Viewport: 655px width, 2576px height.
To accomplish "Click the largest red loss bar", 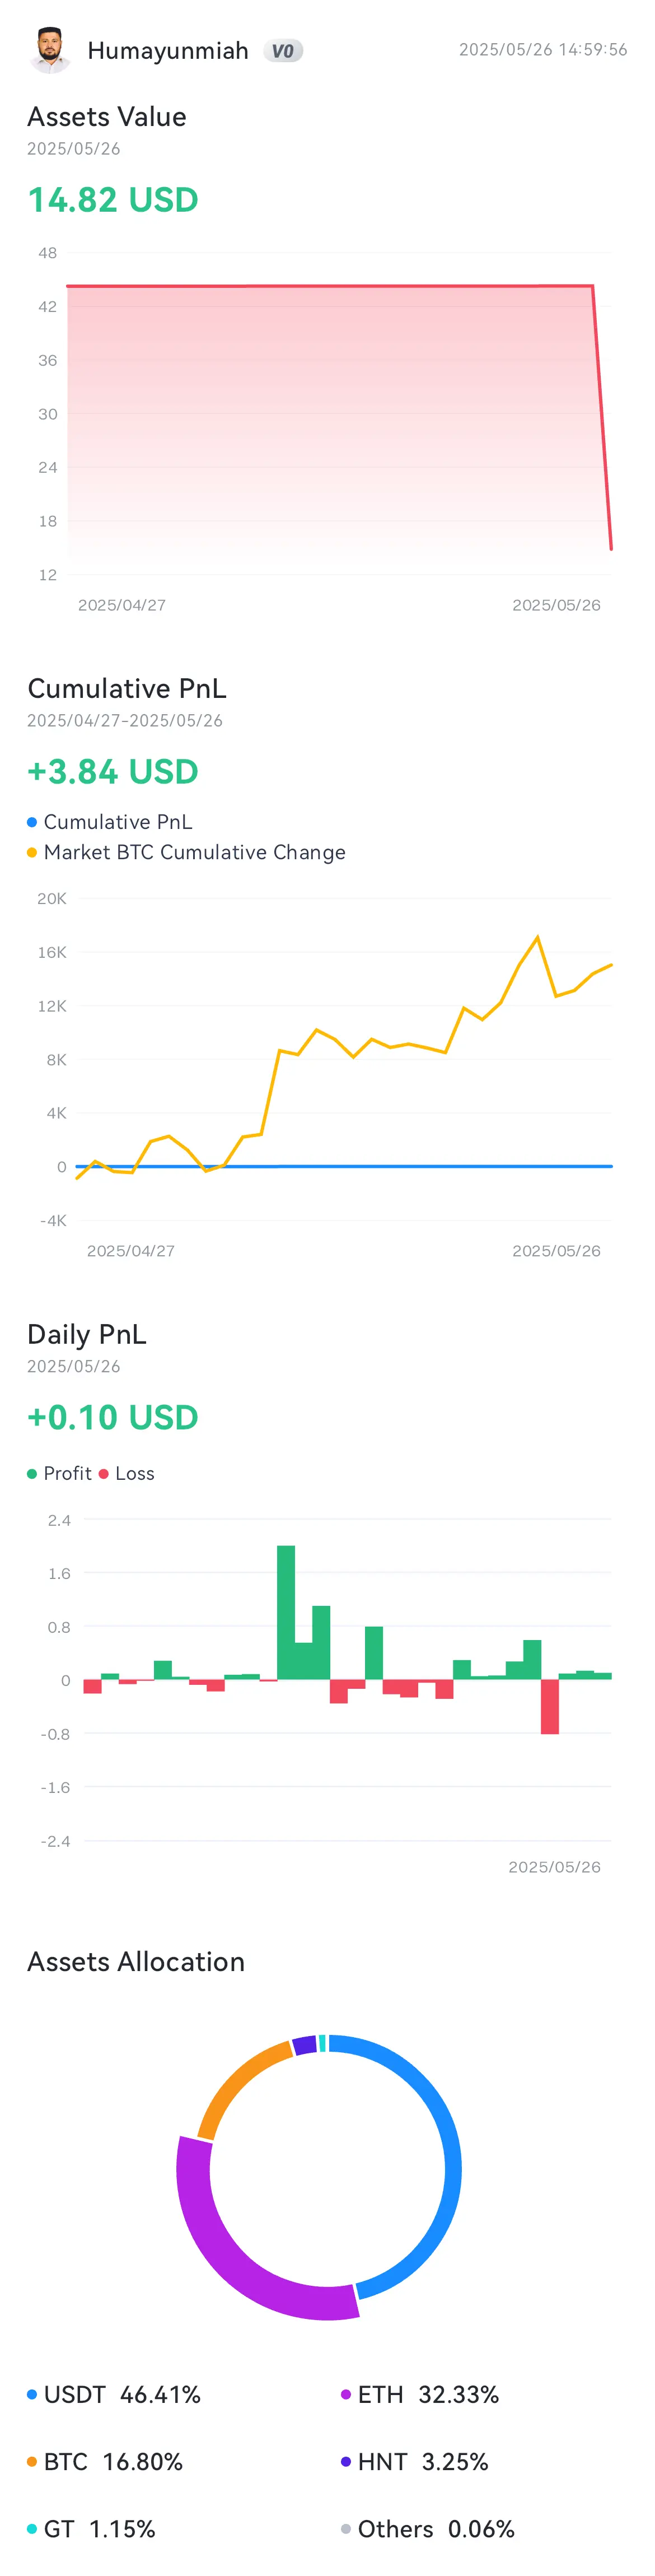I will point(549,1706).
